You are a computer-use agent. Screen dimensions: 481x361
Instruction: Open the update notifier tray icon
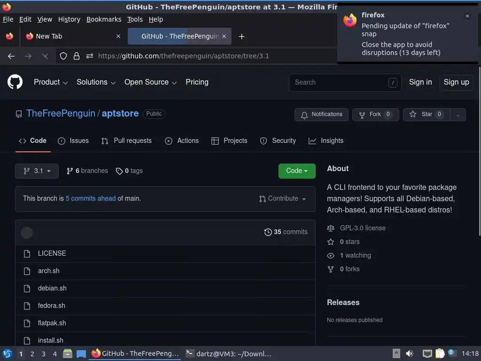[x=452, y=353]
